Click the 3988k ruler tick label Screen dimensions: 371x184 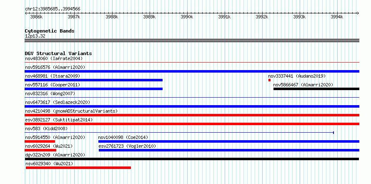click(112, 17)
